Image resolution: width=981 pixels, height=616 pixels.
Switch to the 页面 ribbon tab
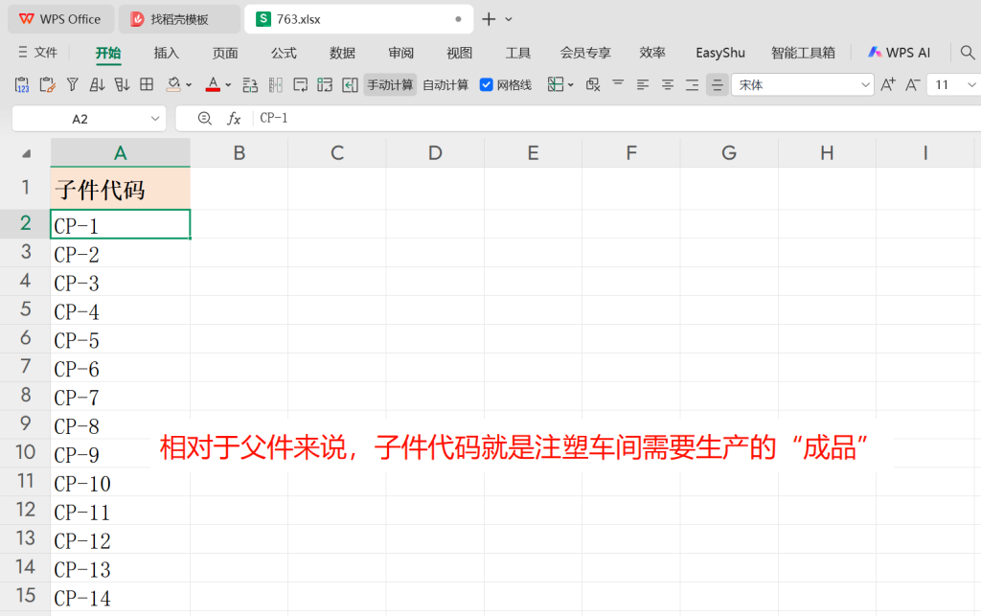224,53
